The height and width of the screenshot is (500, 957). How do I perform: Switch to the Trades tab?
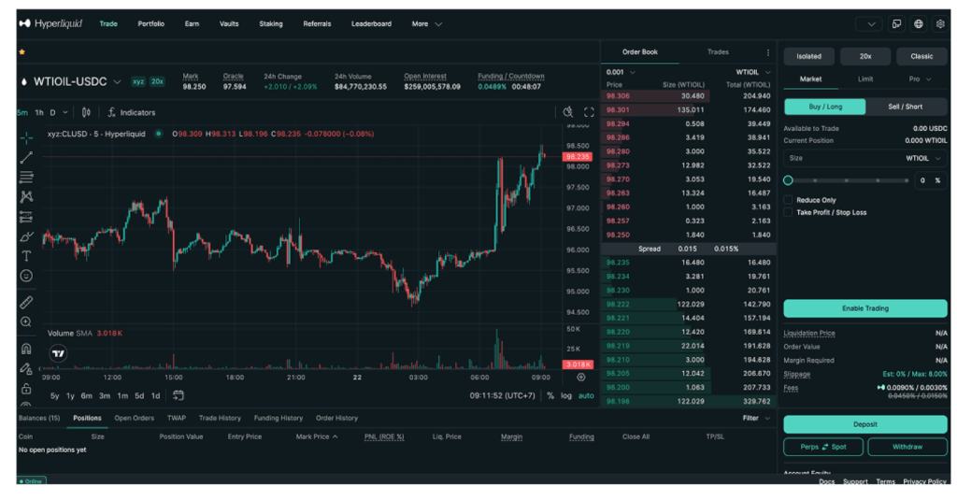pyautogui.click(x=718, y=52)
